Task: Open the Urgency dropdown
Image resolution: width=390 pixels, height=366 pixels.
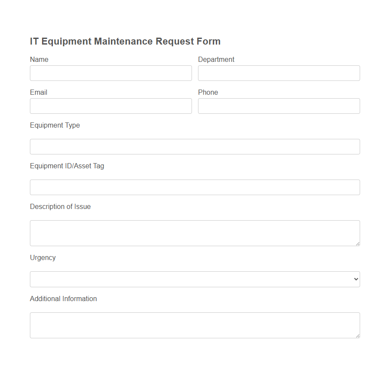Action: click(x=195, y=279)
